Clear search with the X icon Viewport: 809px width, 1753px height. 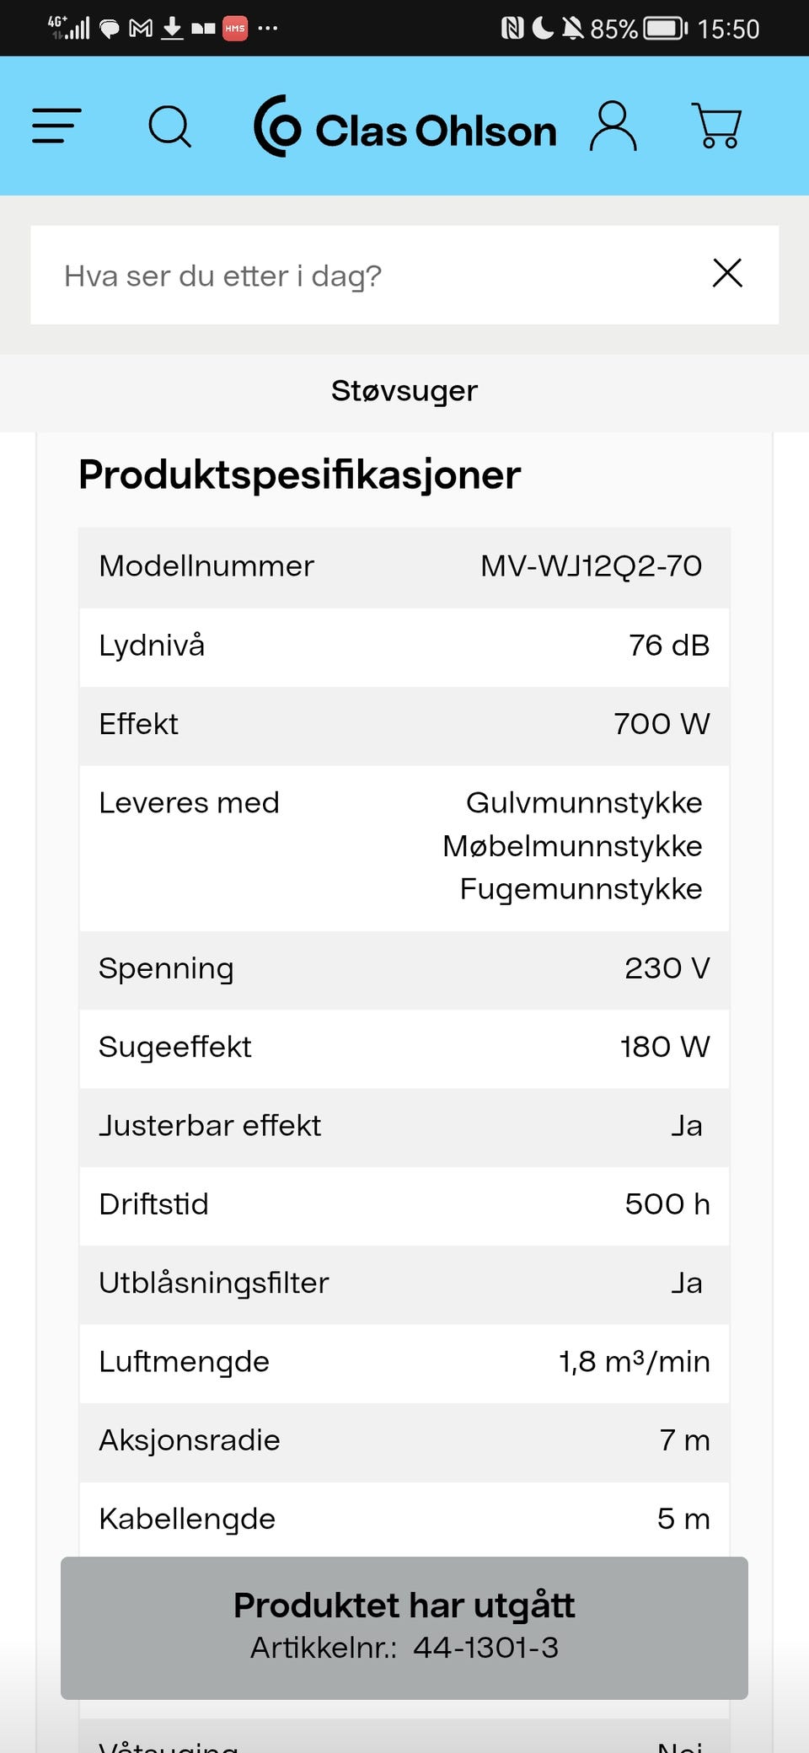(727, 273)
